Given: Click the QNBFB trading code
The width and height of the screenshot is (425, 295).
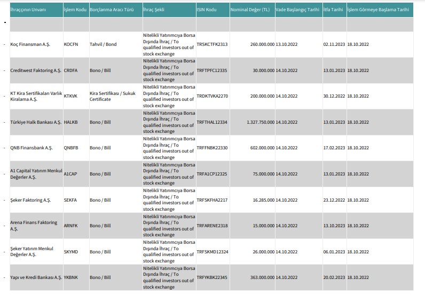Looking at the screenshot, I should click(x=71, y=148).
